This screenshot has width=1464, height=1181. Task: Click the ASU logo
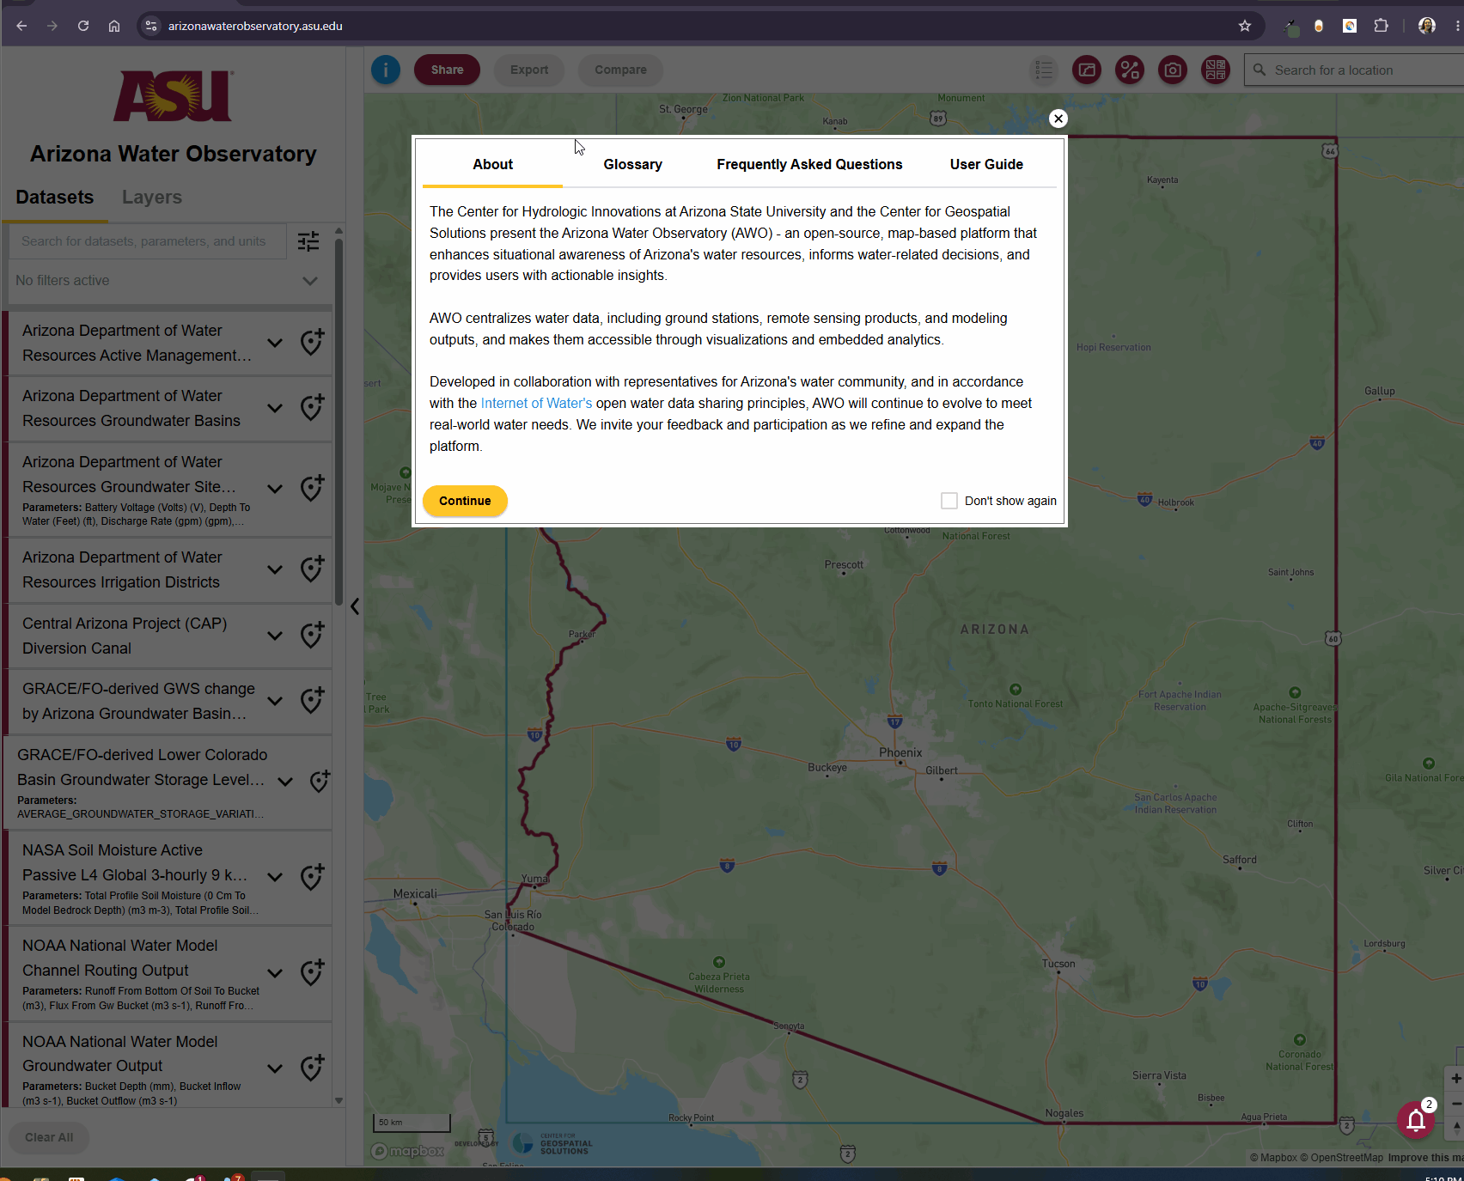pyautogui.click(x=174, y=95)
